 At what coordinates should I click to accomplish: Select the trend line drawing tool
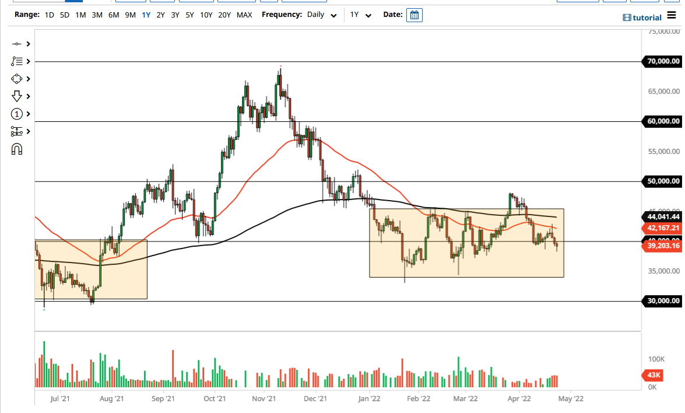pyautogui.click(x=16, y=44)
